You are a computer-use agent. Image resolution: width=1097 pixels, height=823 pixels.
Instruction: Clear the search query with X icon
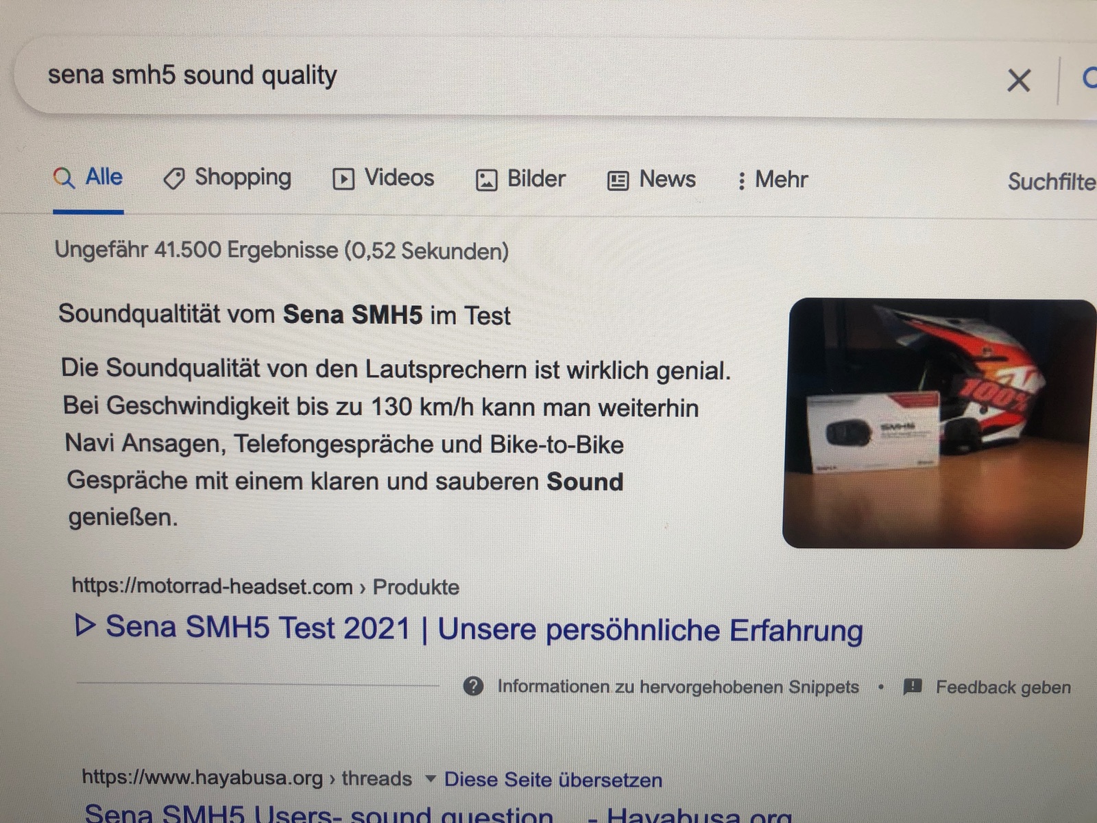click(1018, 80)
